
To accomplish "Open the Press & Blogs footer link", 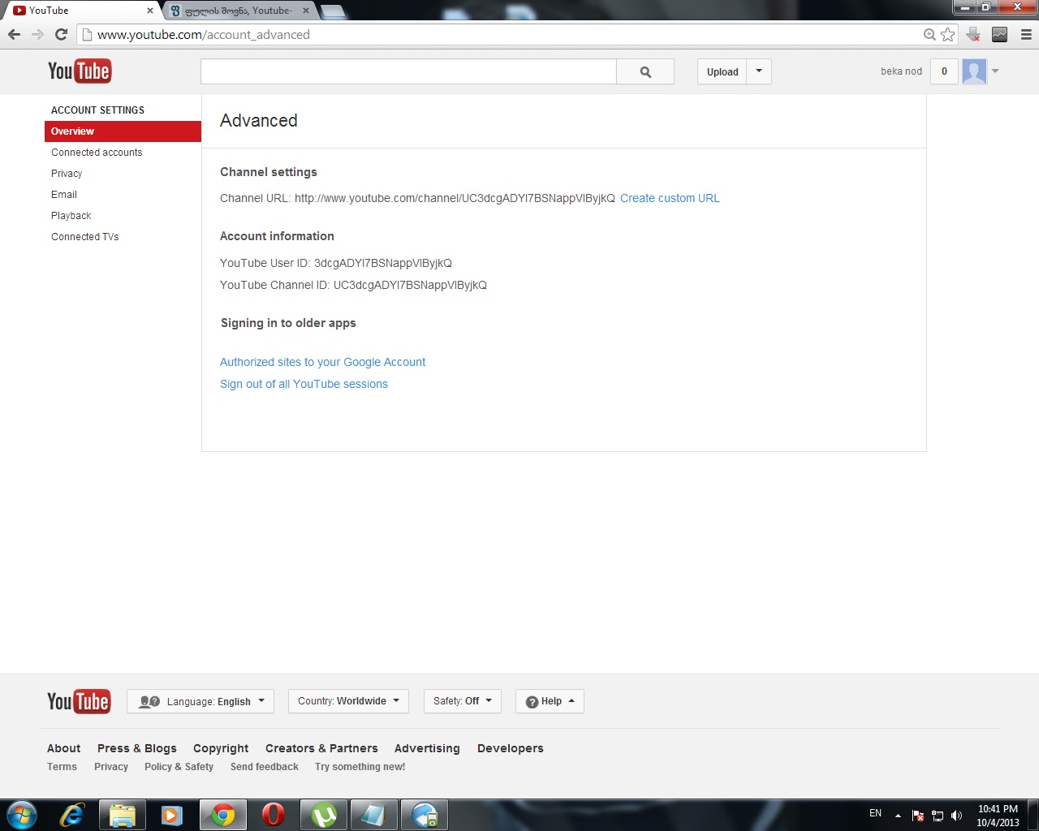I will pos(137,748).
